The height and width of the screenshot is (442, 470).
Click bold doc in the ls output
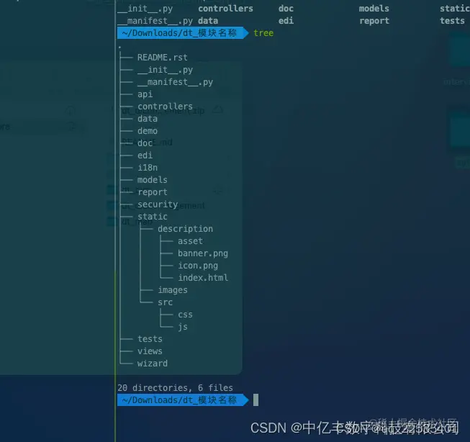point(286,9)
